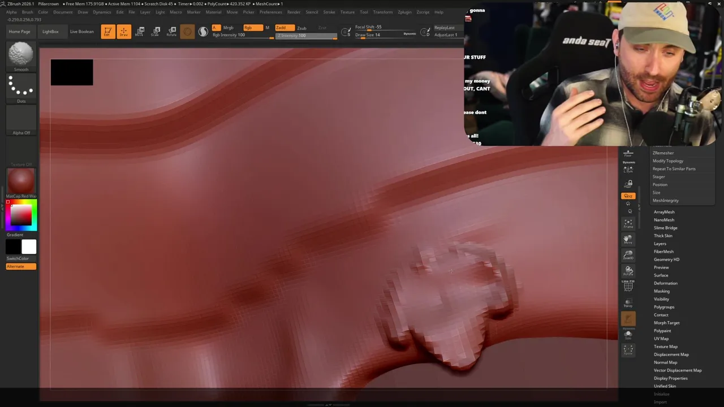Toggle Transp transparency icon

click(x=628, y=302)
